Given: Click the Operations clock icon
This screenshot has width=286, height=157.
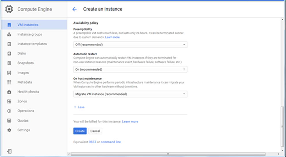Looking at the screenshot, I should click(x=9, y=111).
